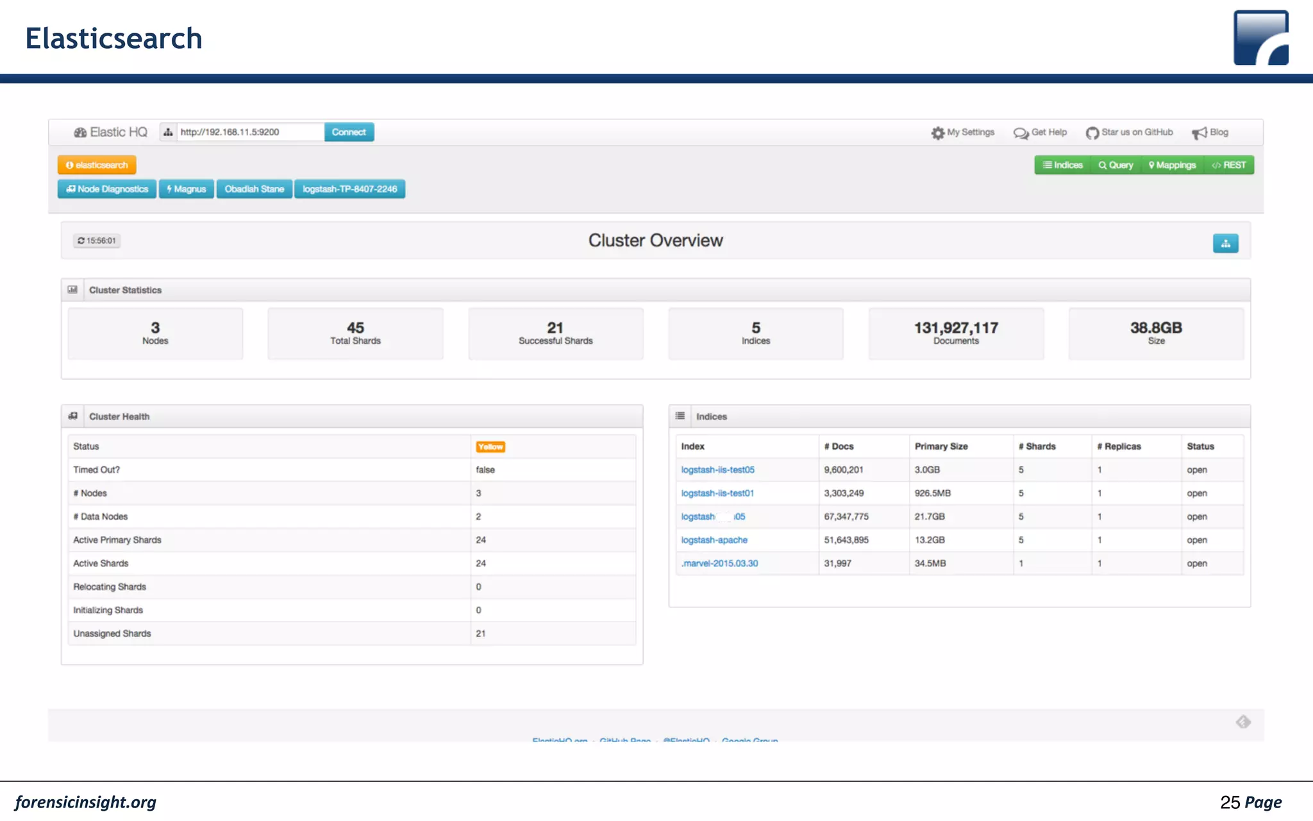Open the logstash-iis-test05 index
The image size is (1313, 821).
(x=717, y=470)
